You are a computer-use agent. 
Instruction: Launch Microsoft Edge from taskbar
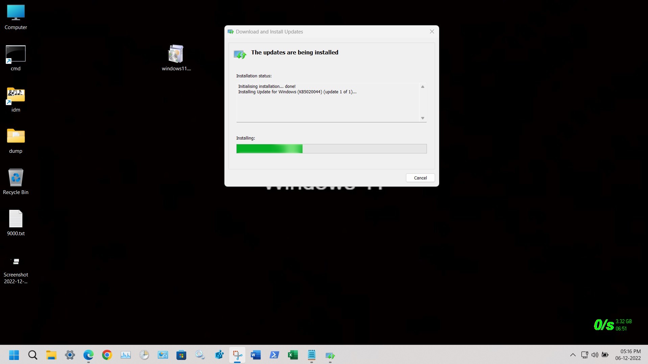point(89,355)
